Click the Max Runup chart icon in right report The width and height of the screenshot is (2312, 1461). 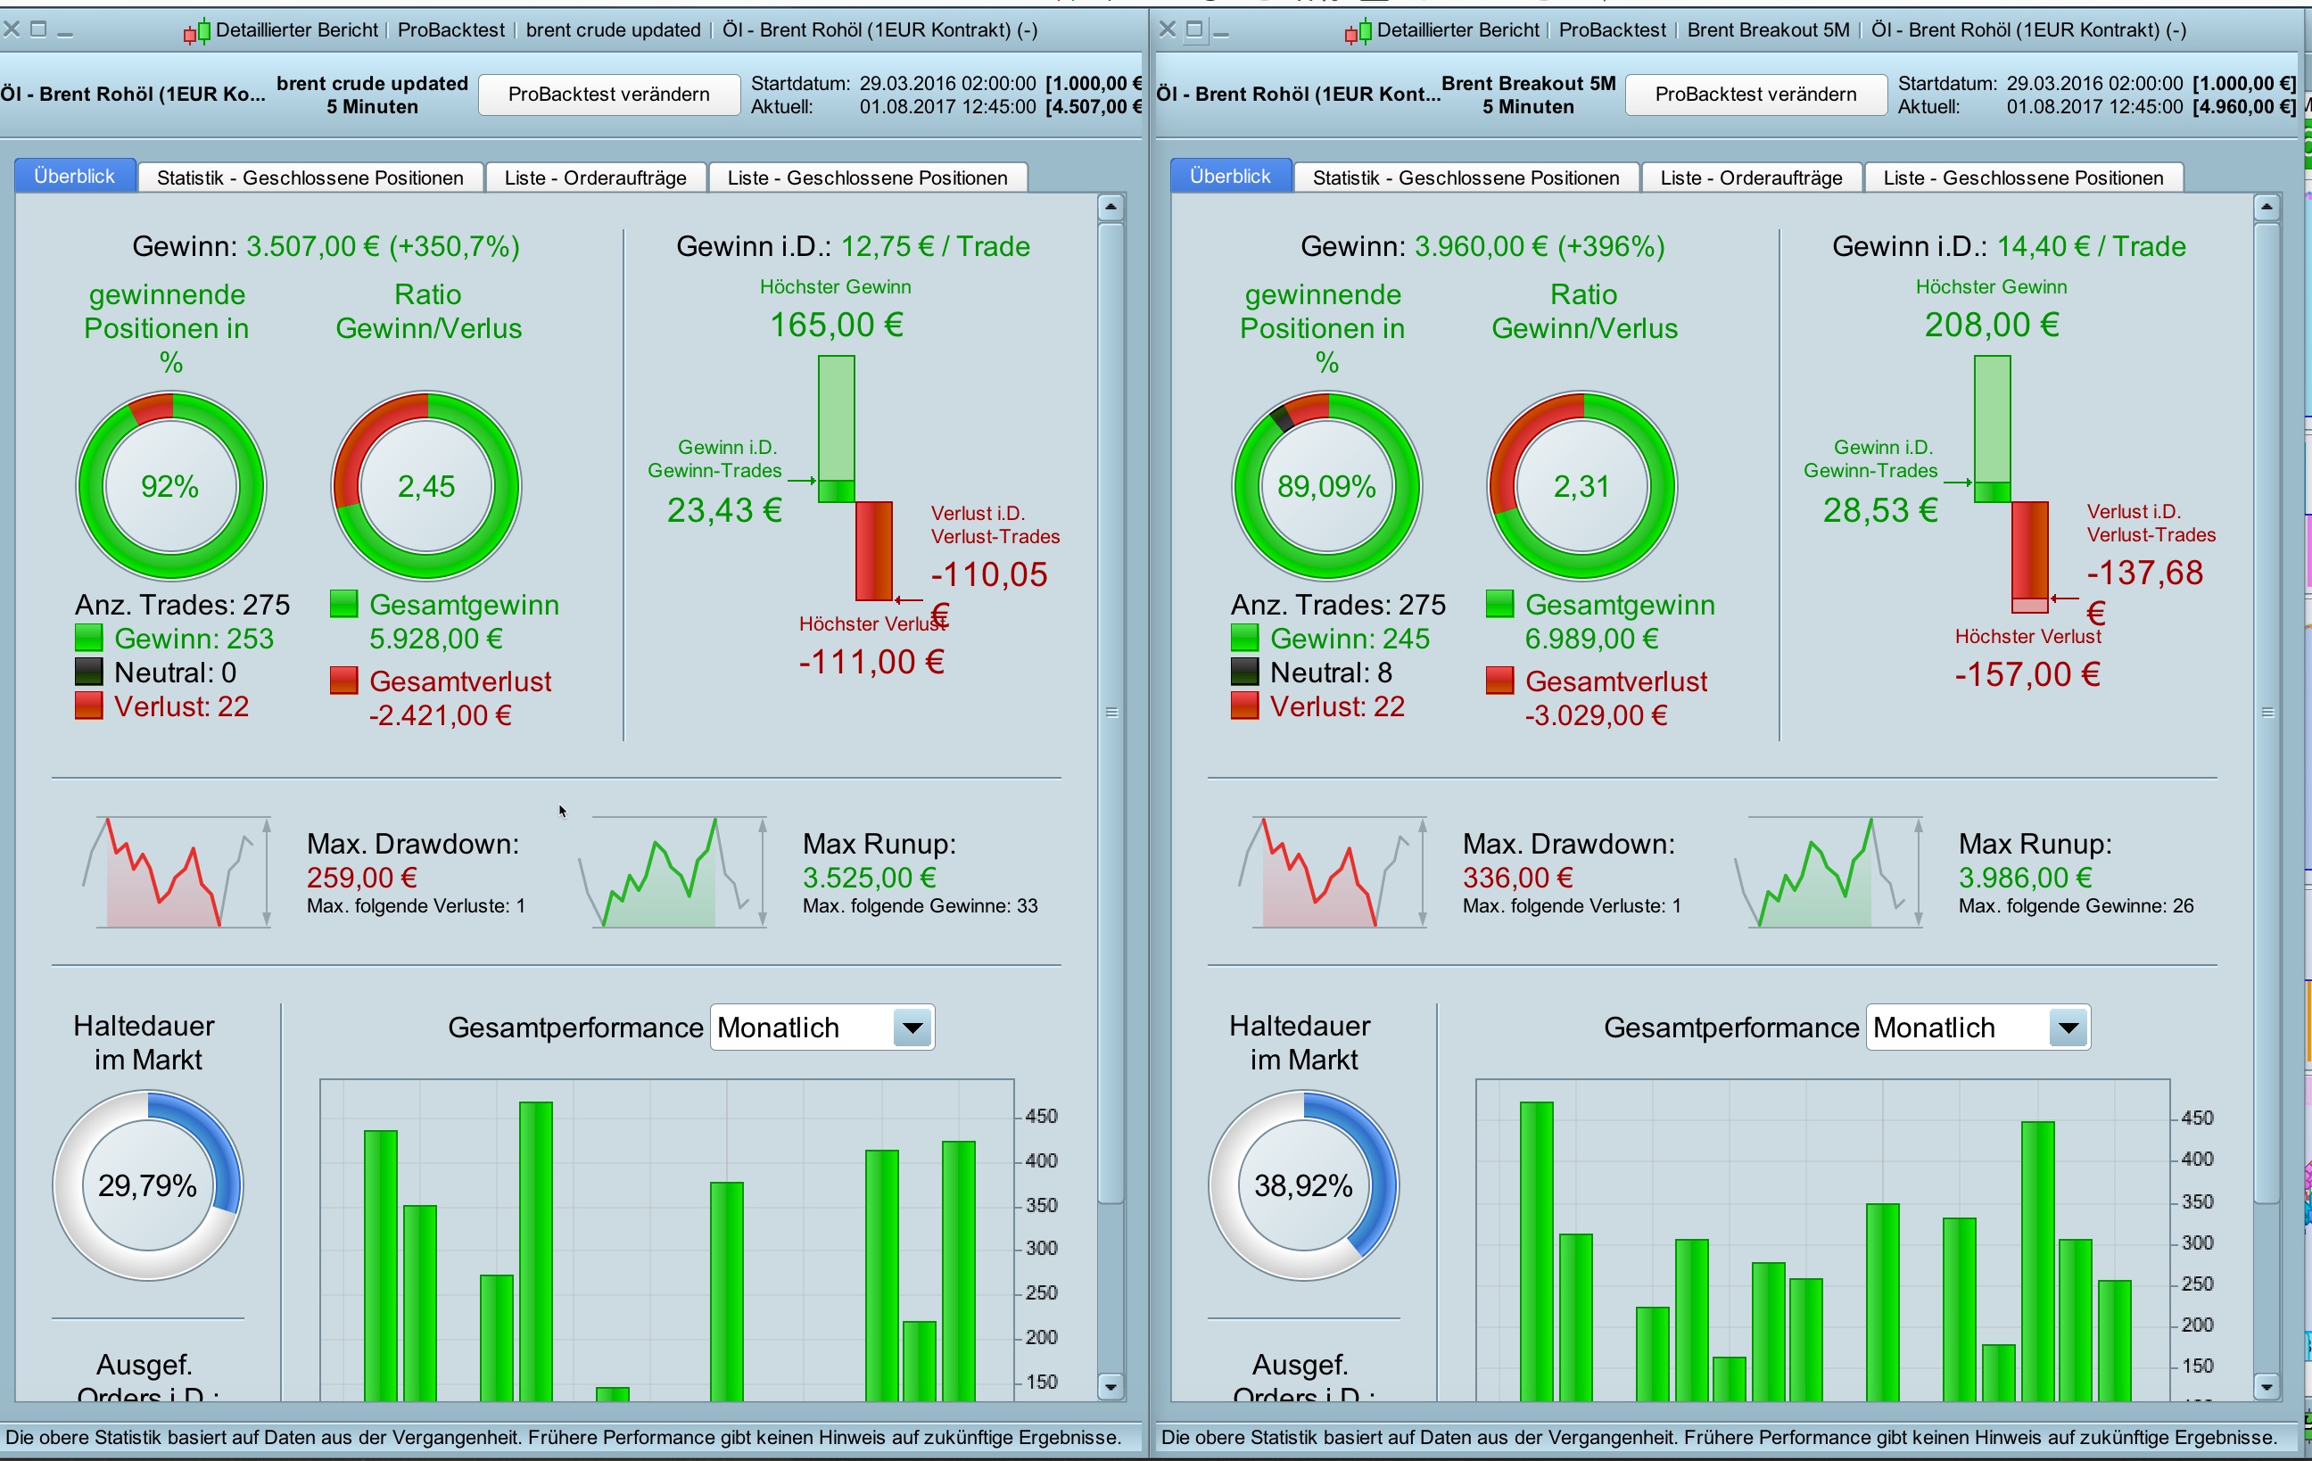tap(1828, 872)
